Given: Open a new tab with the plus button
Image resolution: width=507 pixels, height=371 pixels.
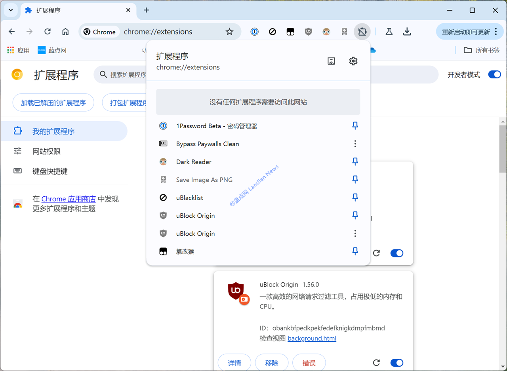Looking at the screenshot, I should pos(146,10).
